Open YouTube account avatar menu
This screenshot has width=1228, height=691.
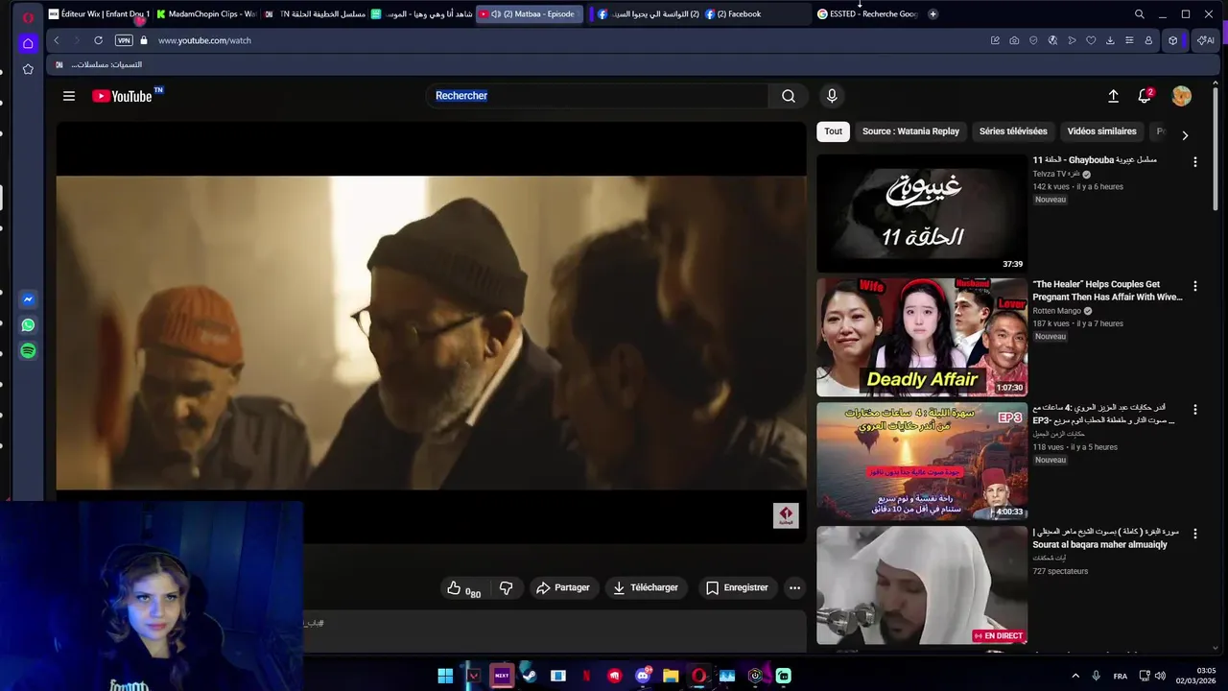tap(1182, 96)
